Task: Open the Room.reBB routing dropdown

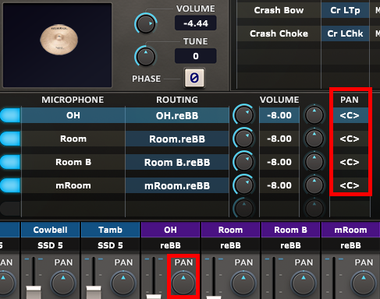Action: pyautogui.click(x=177, y=139)
